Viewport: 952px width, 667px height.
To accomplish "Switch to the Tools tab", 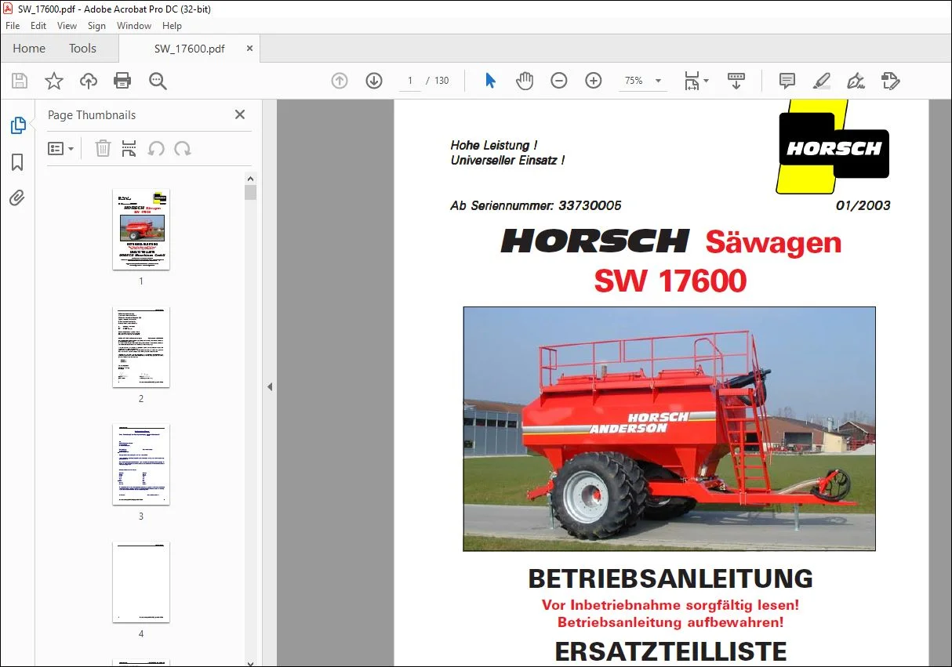I will [82, 48].
